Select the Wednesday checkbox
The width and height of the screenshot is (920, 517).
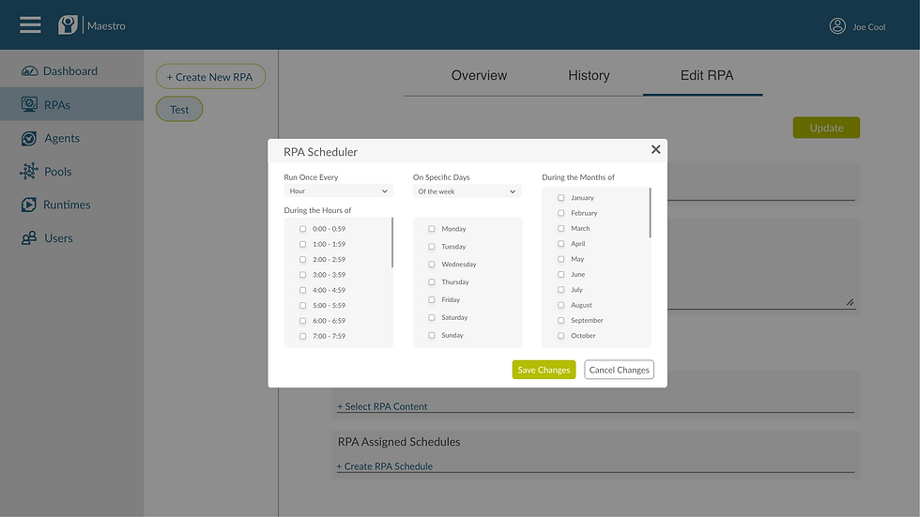pyautogui.click(x=431, y=264)
